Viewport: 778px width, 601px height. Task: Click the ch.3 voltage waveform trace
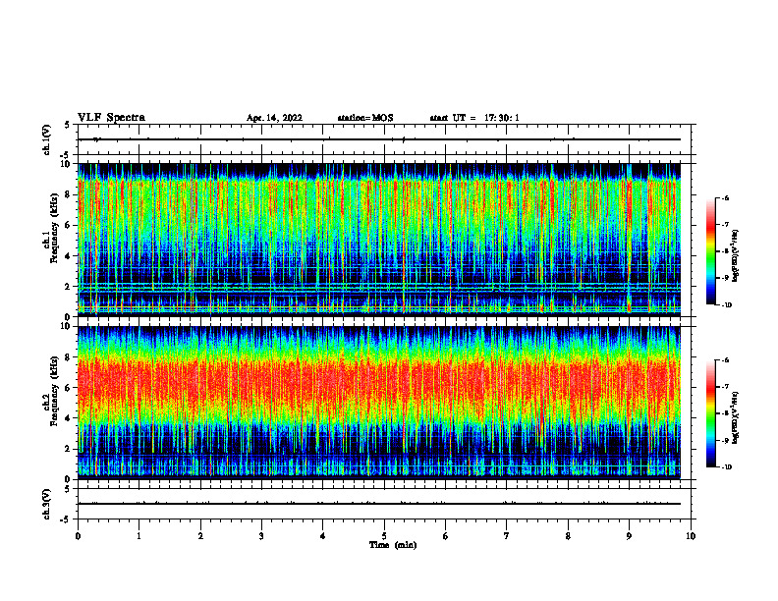(x=379, y=504)
